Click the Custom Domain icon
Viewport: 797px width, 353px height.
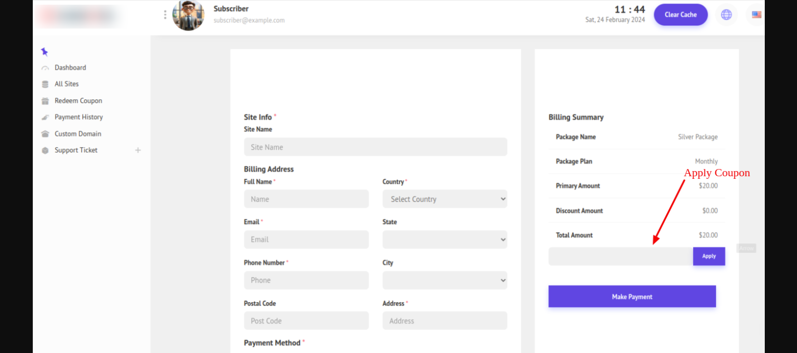pos(45,134)
